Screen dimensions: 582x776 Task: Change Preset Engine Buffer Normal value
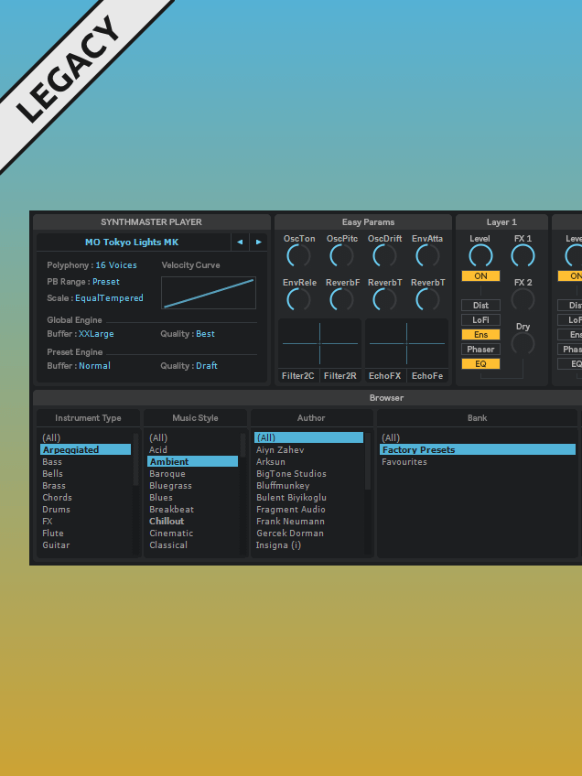tap(94, 366)
